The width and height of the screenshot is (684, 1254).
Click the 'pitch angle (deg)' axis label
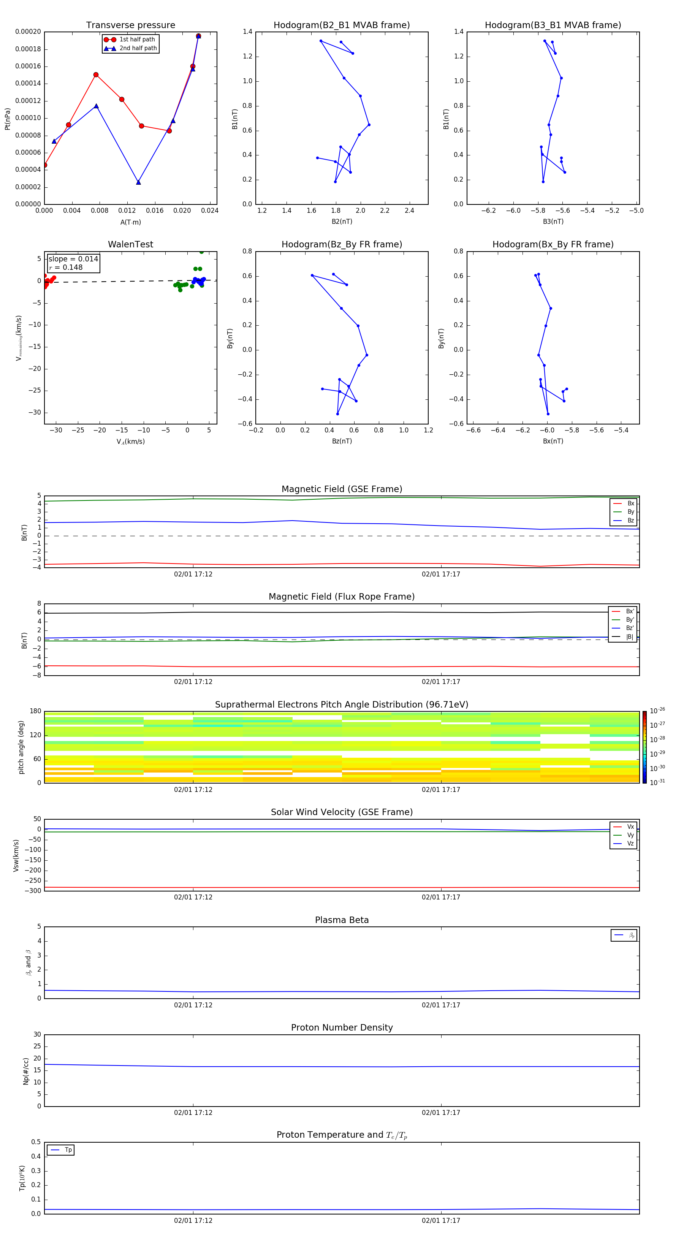[21, 747]
